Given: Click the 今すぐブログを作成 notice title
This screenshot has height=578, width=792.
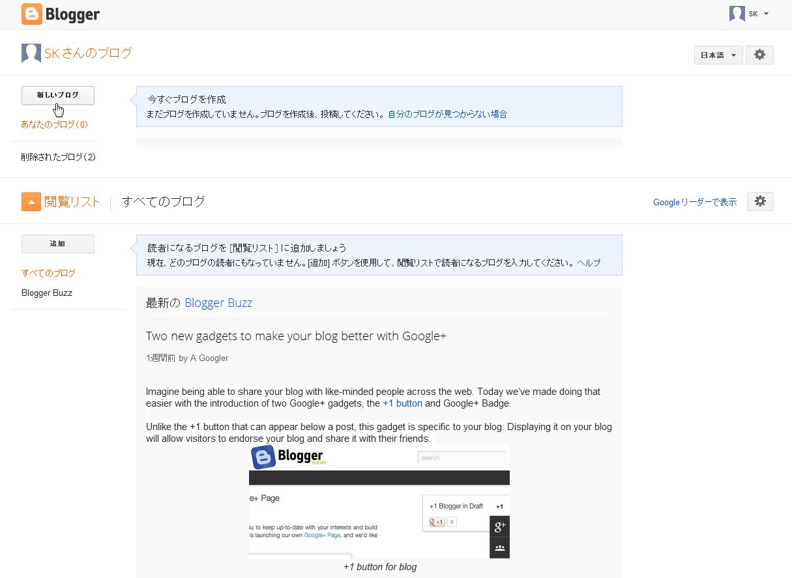Looking at the screenshot, I should pyautogui.click(x=186, y=100).
